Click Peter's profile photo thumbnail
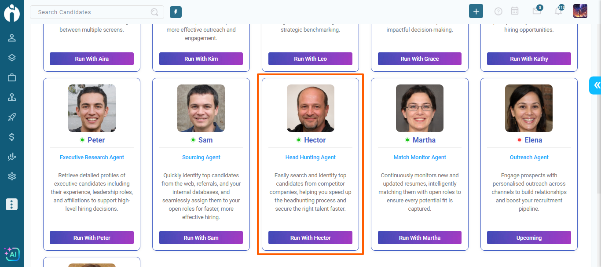 click(x=92, y=108)
